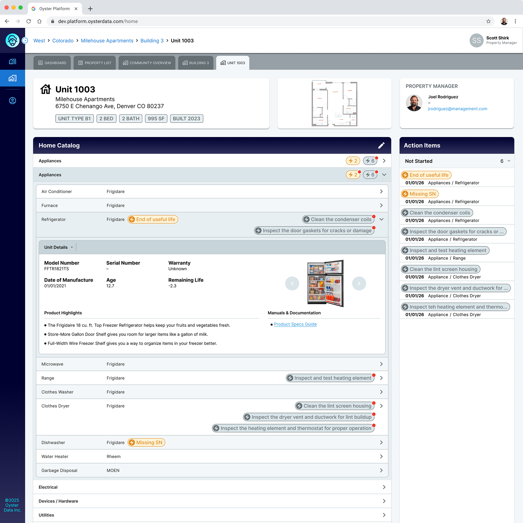Go back in browser history
The image size is (523, 523).
point(7,21)
